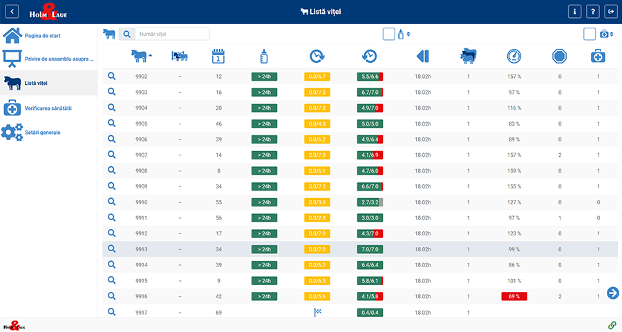Screen dimensions: 622x332
Task: Click the last visit arrow column header
Action: coord(422,57)
